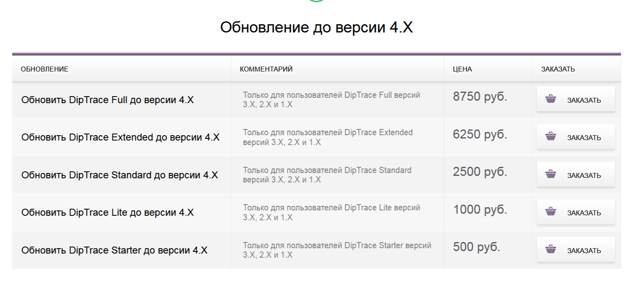Order the 500 руб. Starter upgrade
Viewport: 634px width, 286px height.
tap(576, 250)
